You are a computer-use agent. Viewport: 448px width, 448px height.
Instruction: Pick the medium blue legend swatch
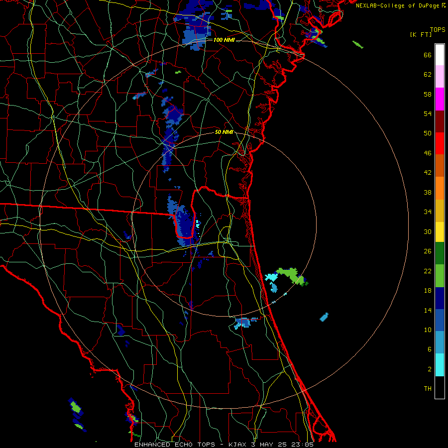(440, 320)
